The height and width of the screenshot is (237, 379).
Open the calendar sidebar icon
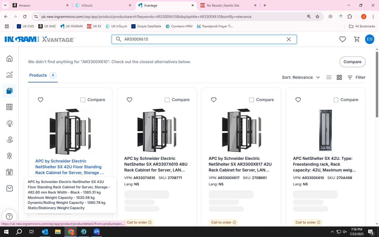pos(9,172)
